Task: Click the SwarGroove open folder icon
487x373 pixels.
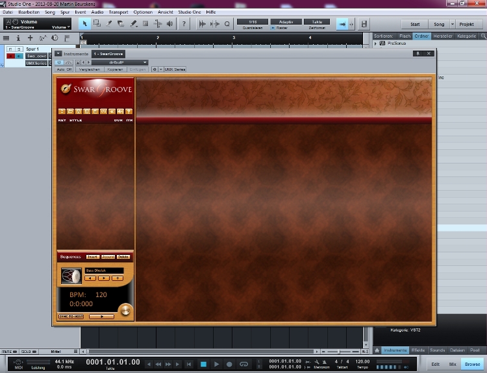Action: pyautogui.click(x=70, y=111)
